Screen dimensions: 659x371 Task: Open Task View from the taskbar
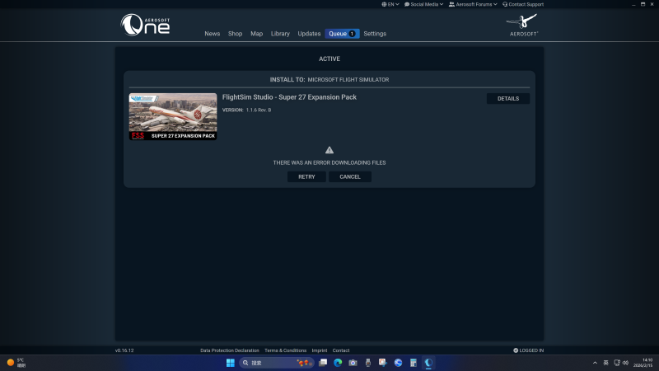[x=323, y=363]
